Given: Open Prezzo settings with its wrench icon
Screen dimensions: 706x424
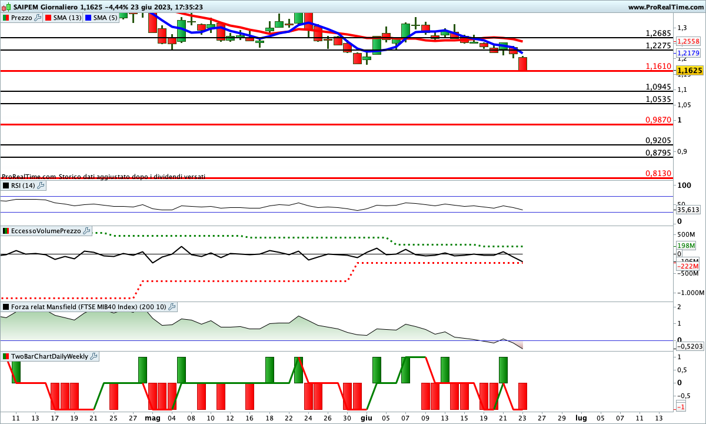Looking at the screenshot, I should [x=38, y=18].
